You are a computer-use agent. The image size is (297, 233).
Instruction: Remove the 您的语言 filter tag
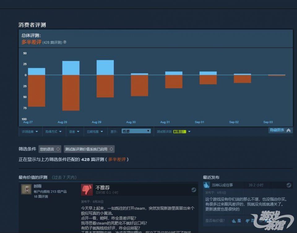58,149
